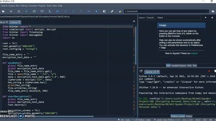The width and height of the screenshot is (216, 121).
Task: Close the Code.py editor tab
Action: click(x=19, y=22)
